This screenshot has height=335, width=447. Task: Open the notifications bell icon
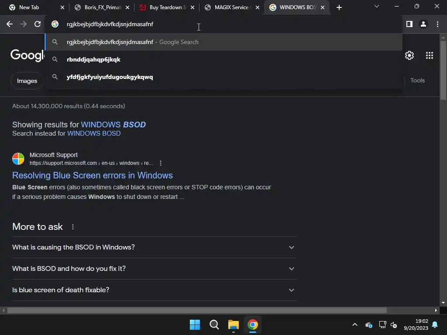point(435,325)
